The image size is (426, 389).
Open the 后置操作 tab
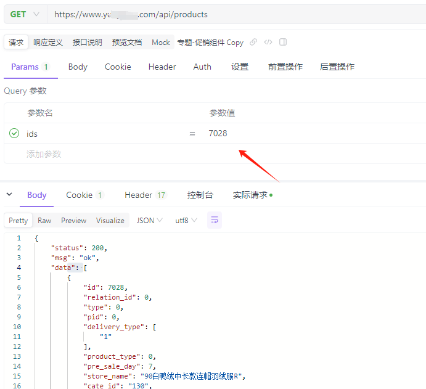tap(337, 67)
